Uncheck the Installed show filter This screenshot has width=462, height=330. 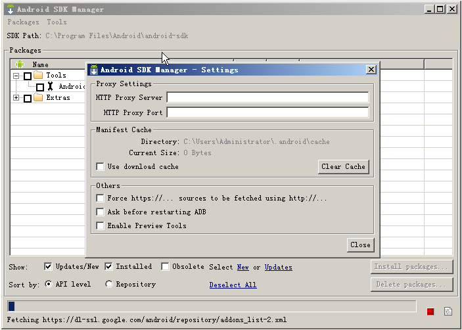(108, 267)
